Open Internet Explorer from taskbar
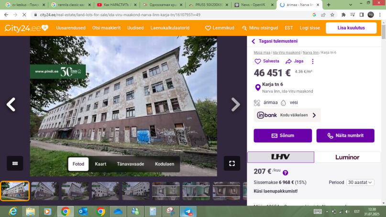 point(13,211)
